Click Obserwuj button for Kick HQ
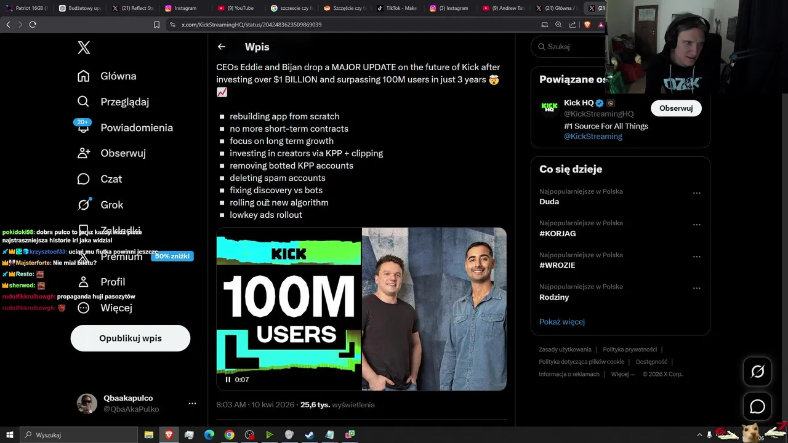 coord(676,108)
